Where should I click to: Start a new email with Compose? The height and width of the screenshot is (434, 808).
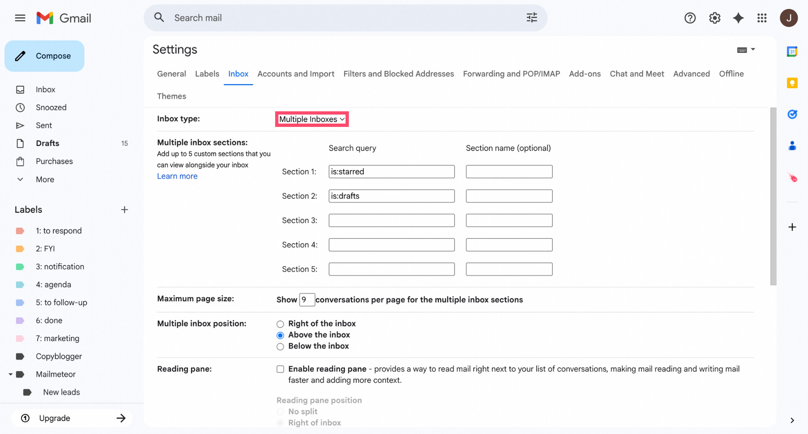point(45,56)
